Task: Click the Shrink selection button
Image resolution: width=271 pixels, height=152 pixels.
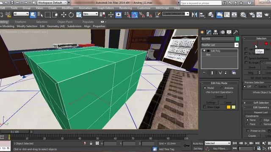Action: [x=252, y=68]
